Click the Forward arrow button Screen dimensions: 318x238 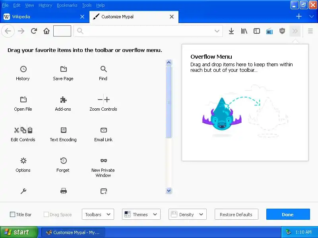21,31
